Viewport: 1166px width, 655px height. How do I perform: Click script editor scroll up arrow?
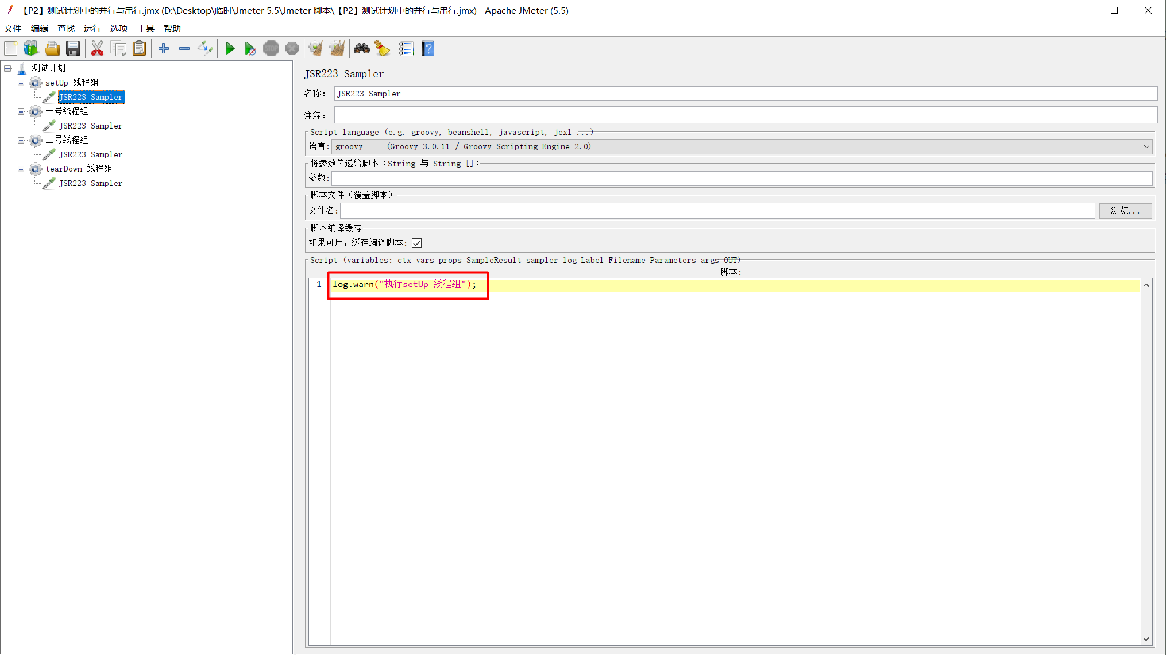coord(1146,285)
